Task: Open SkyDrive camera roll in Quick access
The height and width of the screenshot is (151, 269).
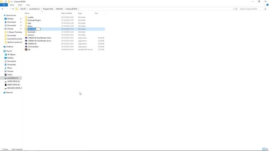Action: tap(15, 42)
